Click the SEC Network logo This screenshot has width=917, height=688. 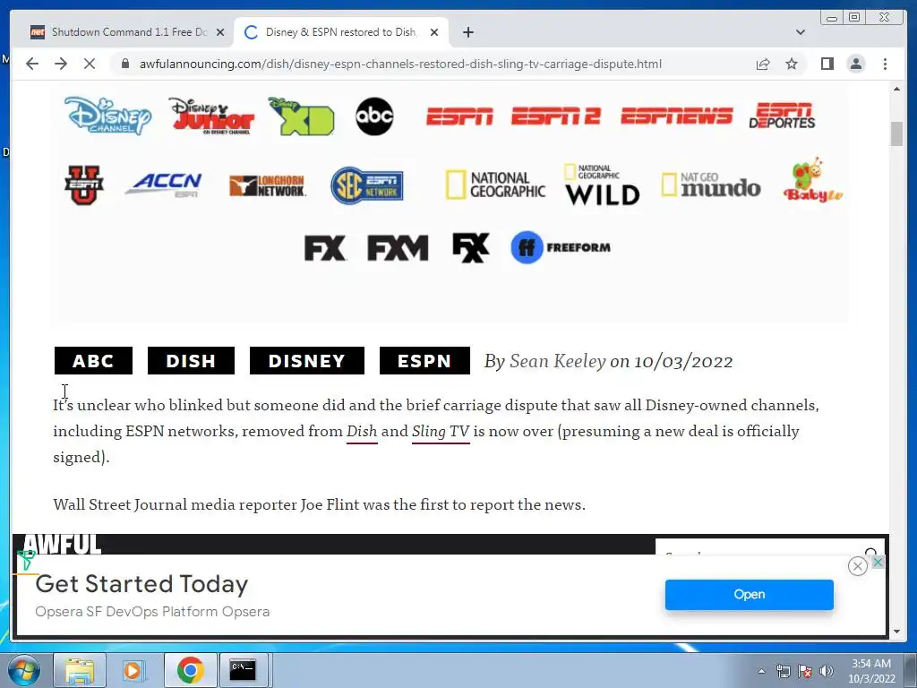[x=366, y=185]
